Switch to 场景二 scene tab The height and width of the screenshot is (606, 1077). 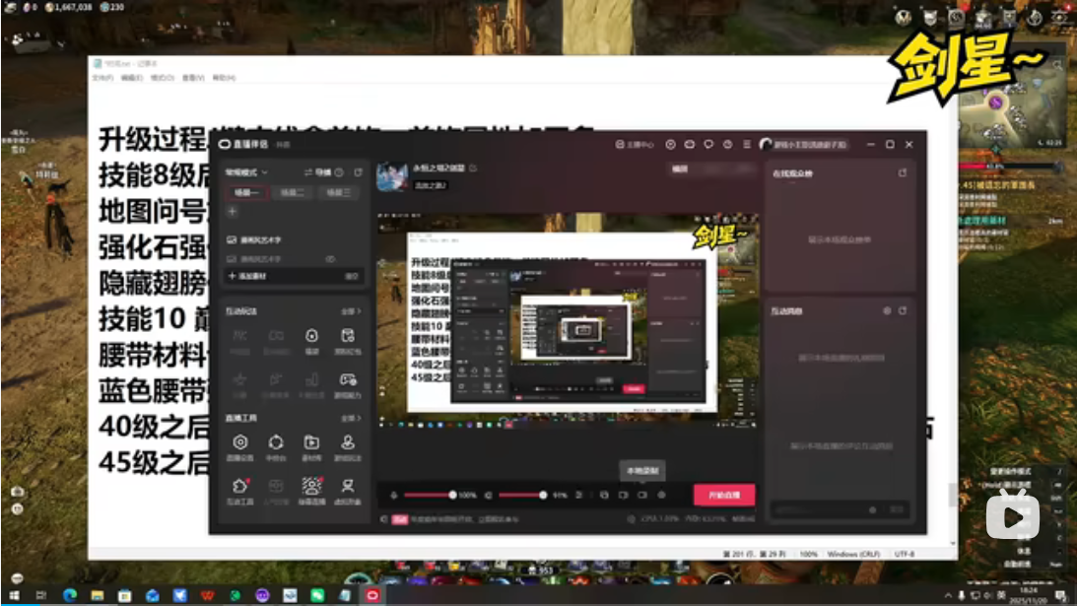[x=293, y=193]
